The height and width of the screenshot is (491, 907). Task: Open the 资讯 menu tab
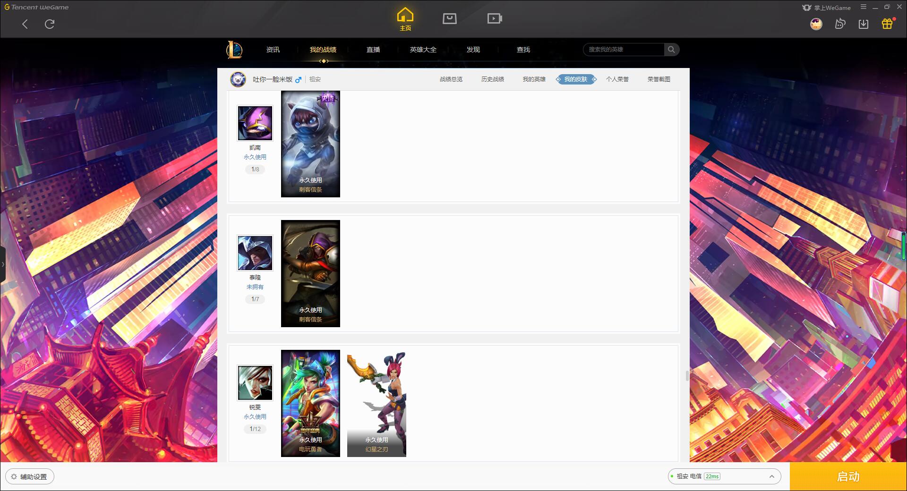point(273,50)
